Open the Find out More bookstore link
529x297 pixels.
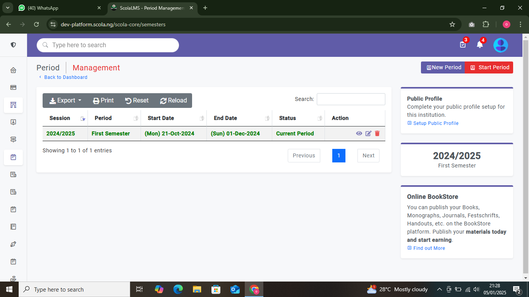click(426, 248)
